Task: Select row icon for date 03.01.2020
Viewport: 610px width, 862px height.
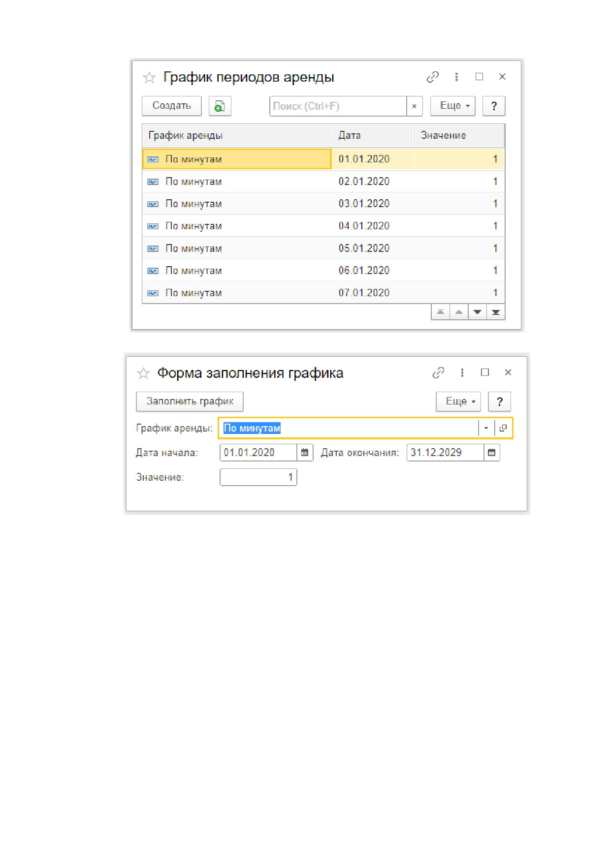Action: click(153, 204)
